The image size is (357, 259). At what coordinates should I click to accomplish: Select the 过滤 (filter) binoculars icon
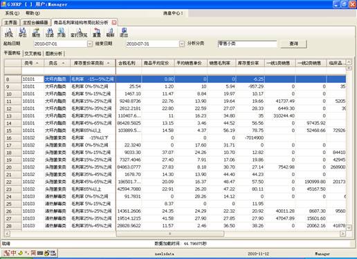tap(50, 32)
